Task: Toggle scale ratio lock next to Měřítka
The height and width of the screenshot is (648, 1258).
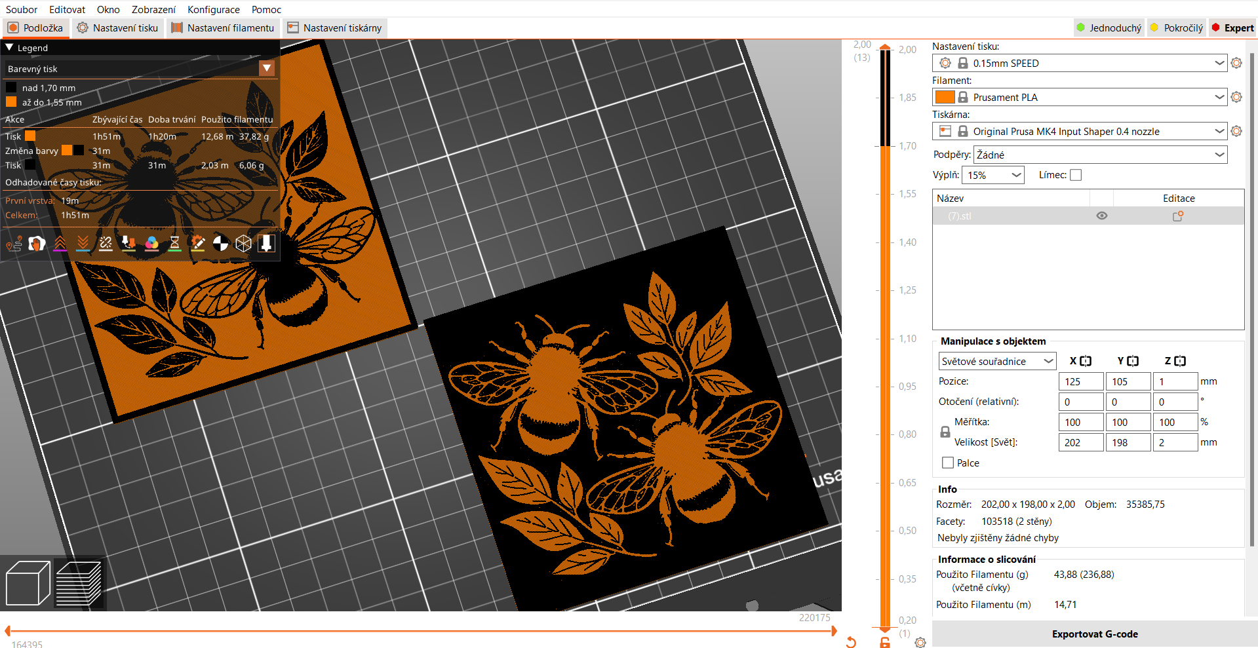Action: click(945, 432)
